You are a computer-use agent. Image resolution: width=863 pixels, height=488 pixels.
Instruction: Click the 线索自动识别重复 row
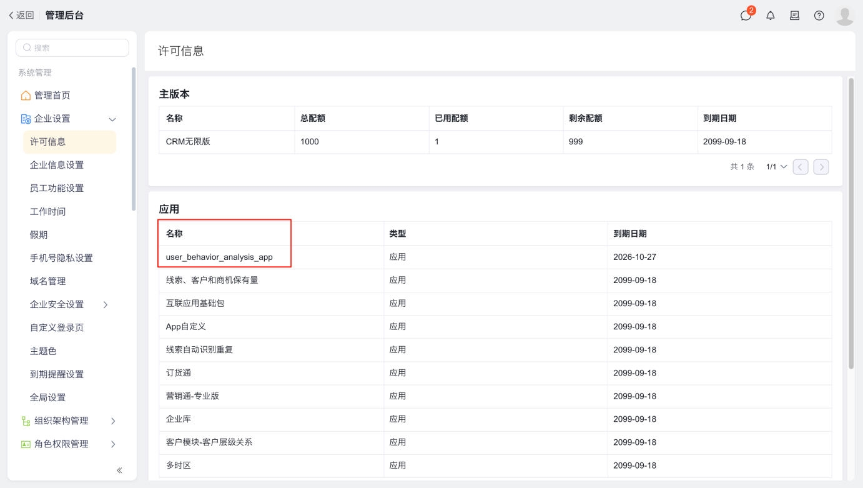point(495,350)
